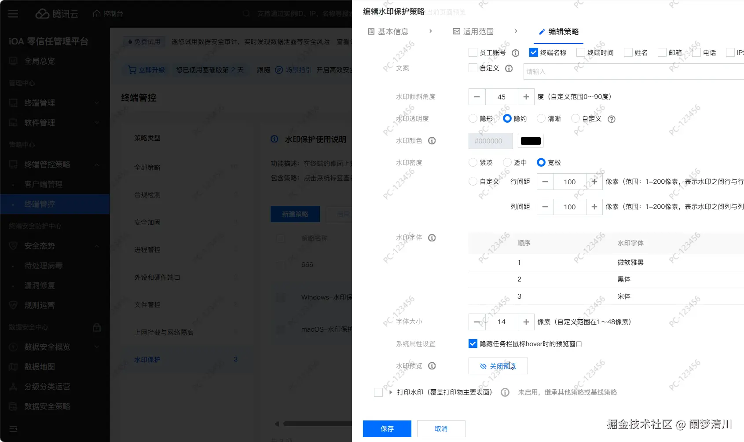This screenshot has width=744, height=442.
Task: Select the 隐形 transparency option
Action: (473, 119)
